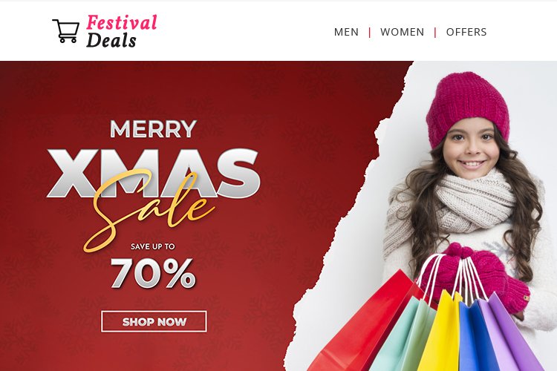Click the golden Sale script lettering

click(149, 209)
